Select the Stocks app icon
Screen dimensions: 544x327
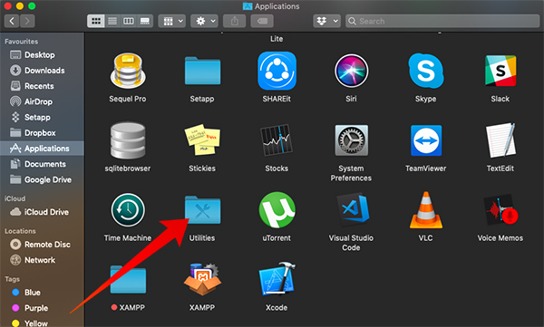point(277,140)
